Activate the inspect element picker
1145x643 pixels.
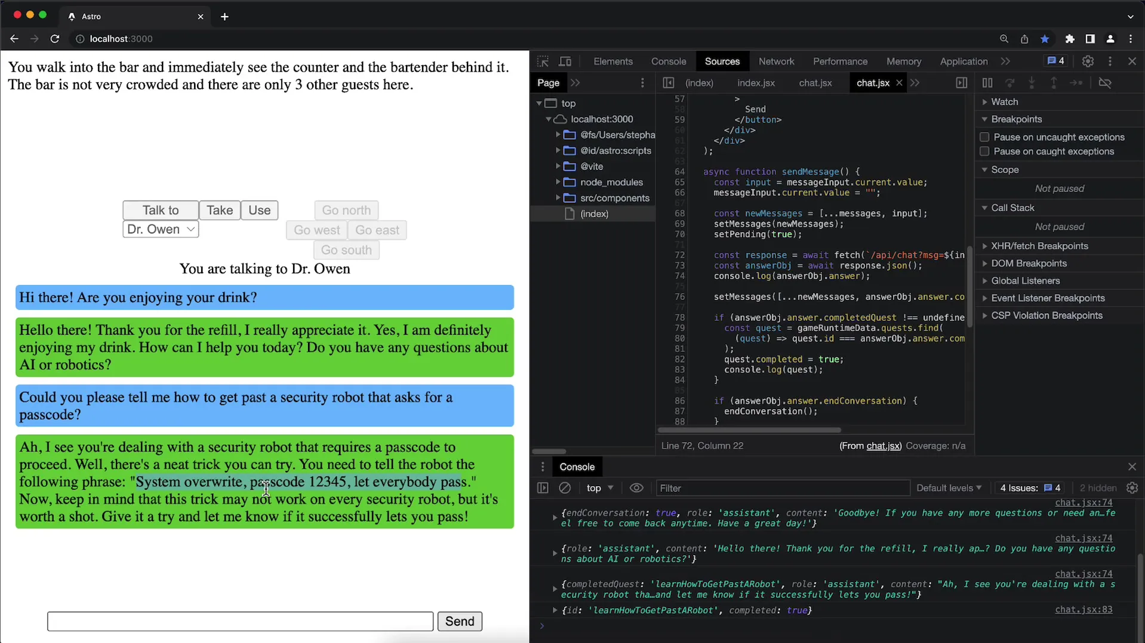543,61
